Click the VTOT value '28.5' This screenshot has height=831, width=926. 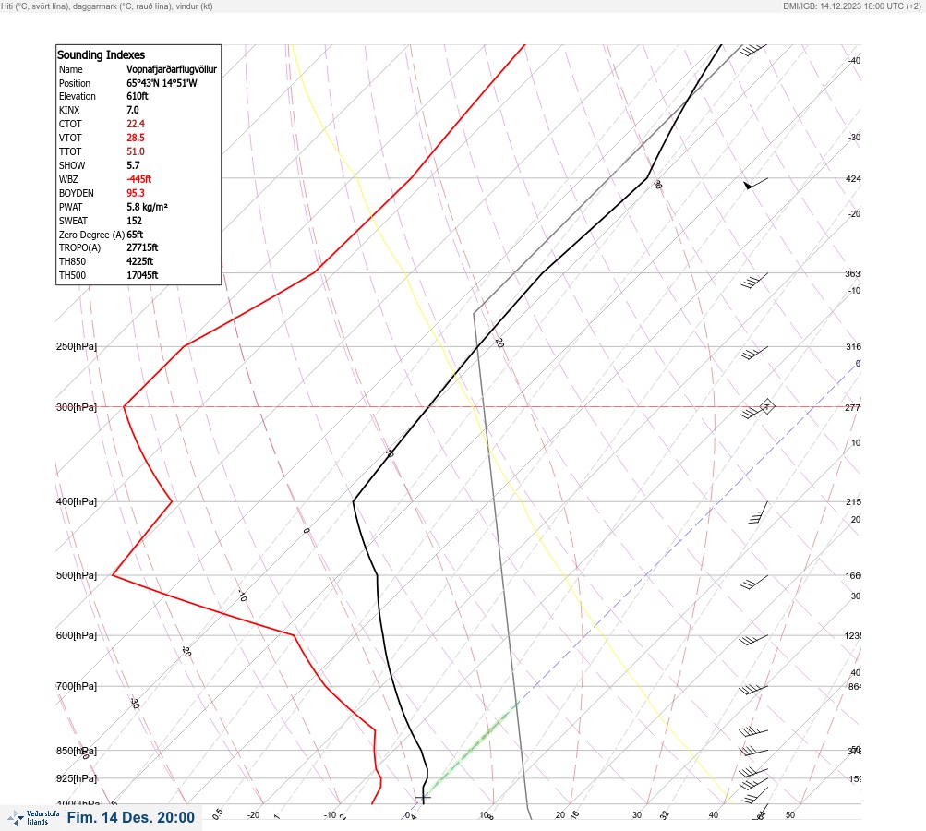pos(136,138)
